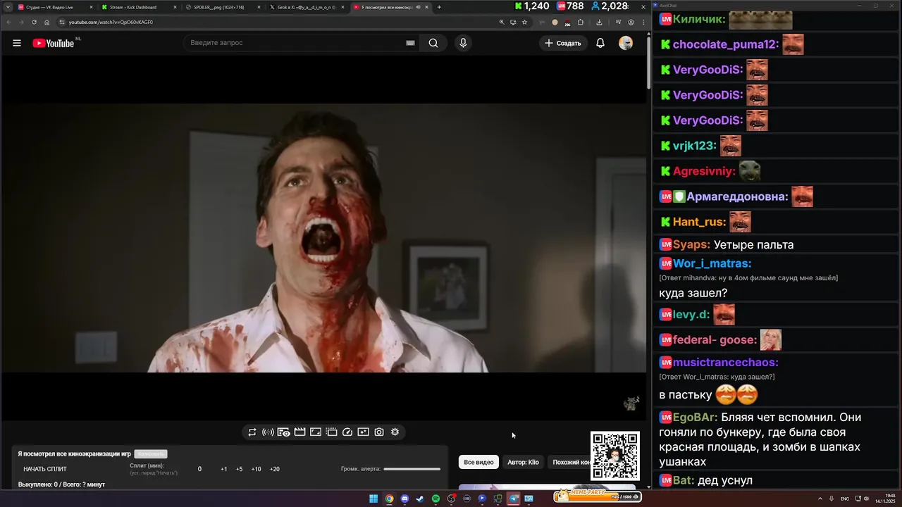Click ENG language indicator in system tray

pyautogui.click(x=845, y=499)
